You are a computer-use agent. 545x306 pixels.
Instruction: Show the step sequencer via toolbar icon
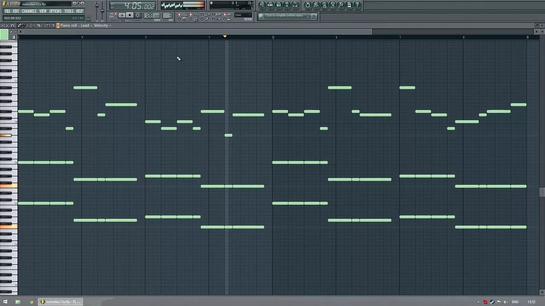[270, 5]
